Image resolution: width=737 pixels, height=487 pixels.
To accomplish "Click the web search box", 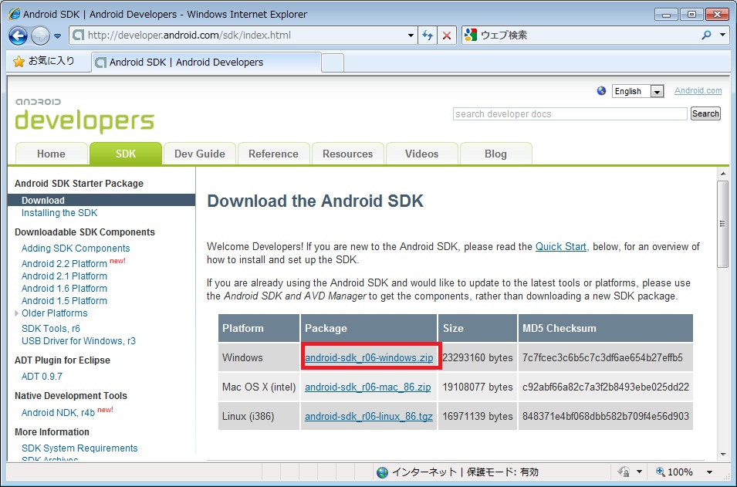I will 587,36.
